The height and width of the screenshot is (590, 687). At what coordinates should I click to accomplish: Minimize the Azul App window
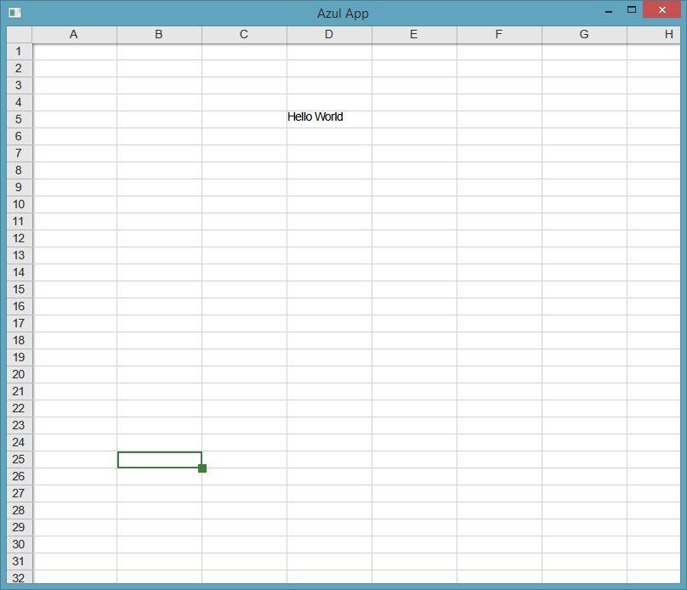click(609, 11)
